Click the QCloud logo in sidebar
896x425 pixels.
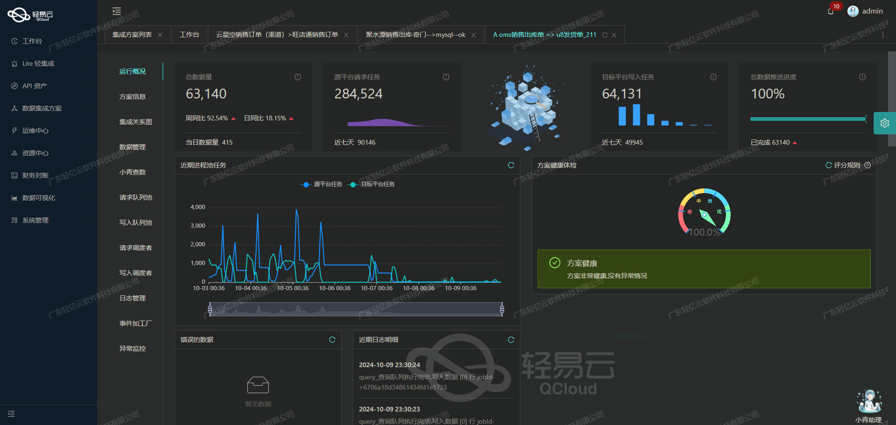[x=30, y=15]
